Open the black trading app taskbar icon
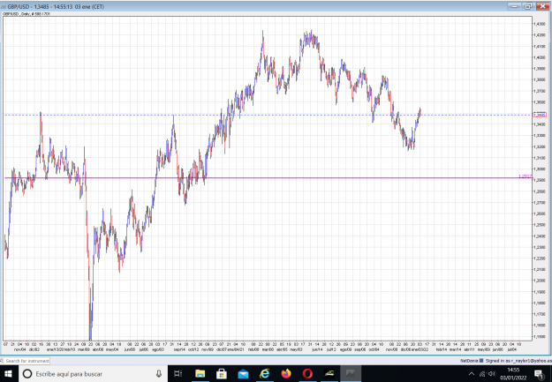The height and width of the screenshot is (382, 552). (x=329, y=373)
